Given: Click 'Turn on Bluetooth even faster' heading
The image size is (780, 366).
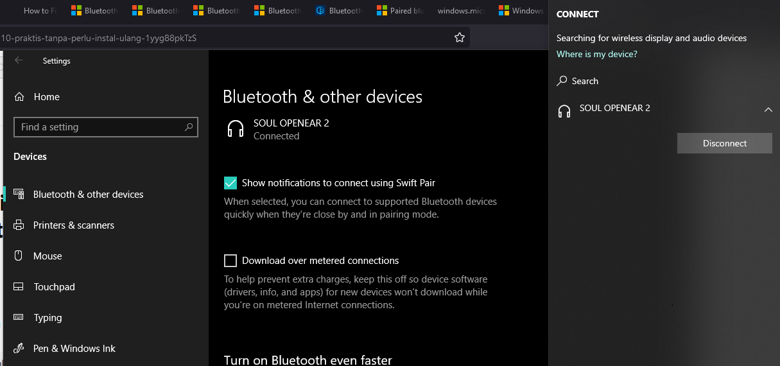Looking at the screenshot, I should [308, 360].
